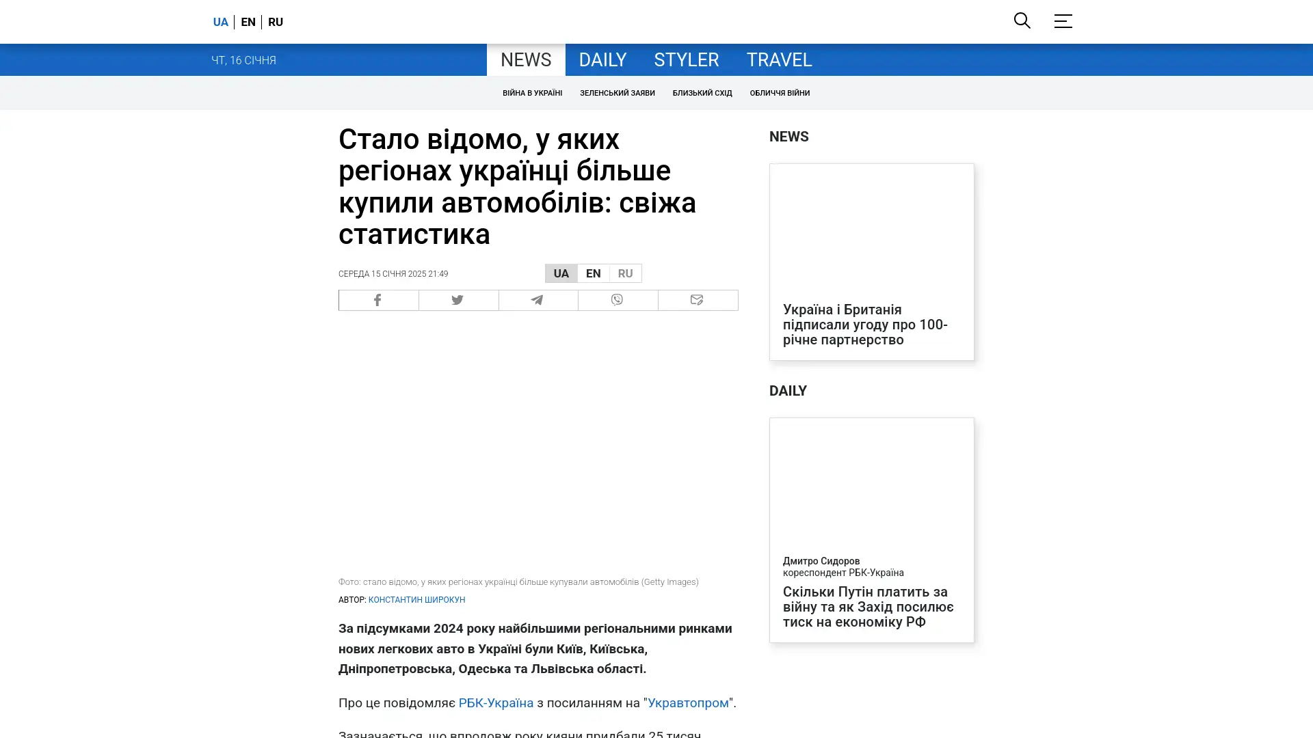Open the DAILY tab
1313x738 pixels.
(x=602, y=60)
